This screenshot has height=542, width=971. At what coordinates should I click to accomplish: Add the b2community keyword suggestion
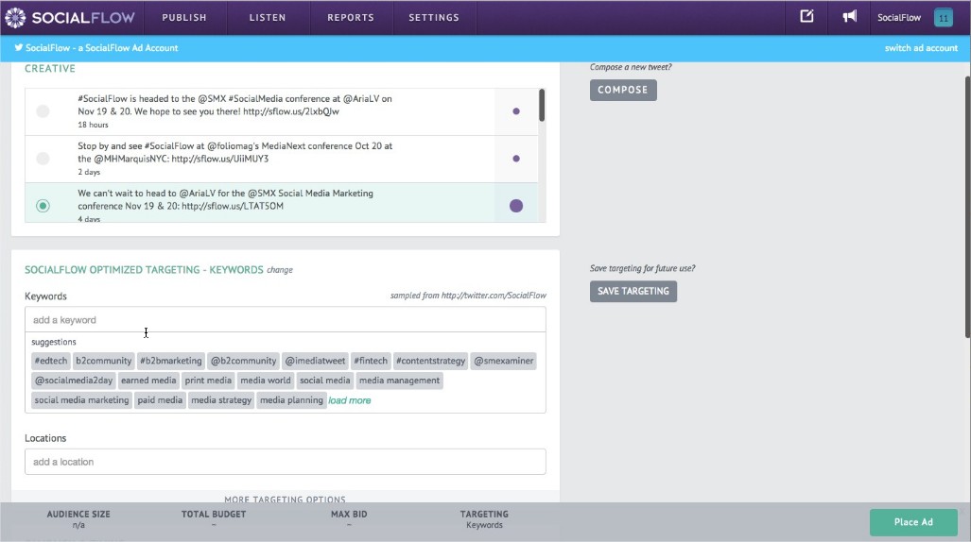pos(103,361)
